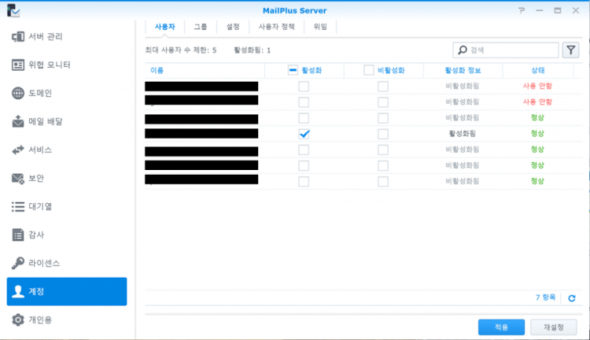Open 위협 모니터 threat monitor icon
This screenshot has height=340, width=590.
coord(18,65)
